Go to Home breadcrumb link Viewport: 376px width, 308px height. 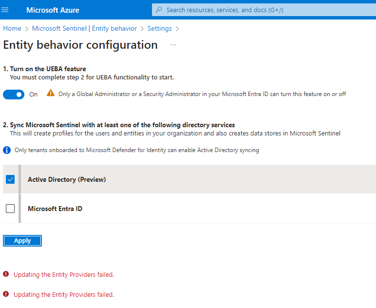point(12,29)
